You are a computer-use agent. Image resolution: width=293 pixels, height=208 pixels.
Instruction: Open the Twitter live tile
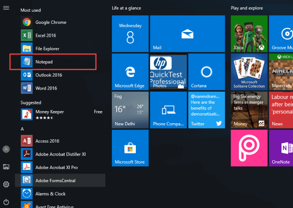207,110
